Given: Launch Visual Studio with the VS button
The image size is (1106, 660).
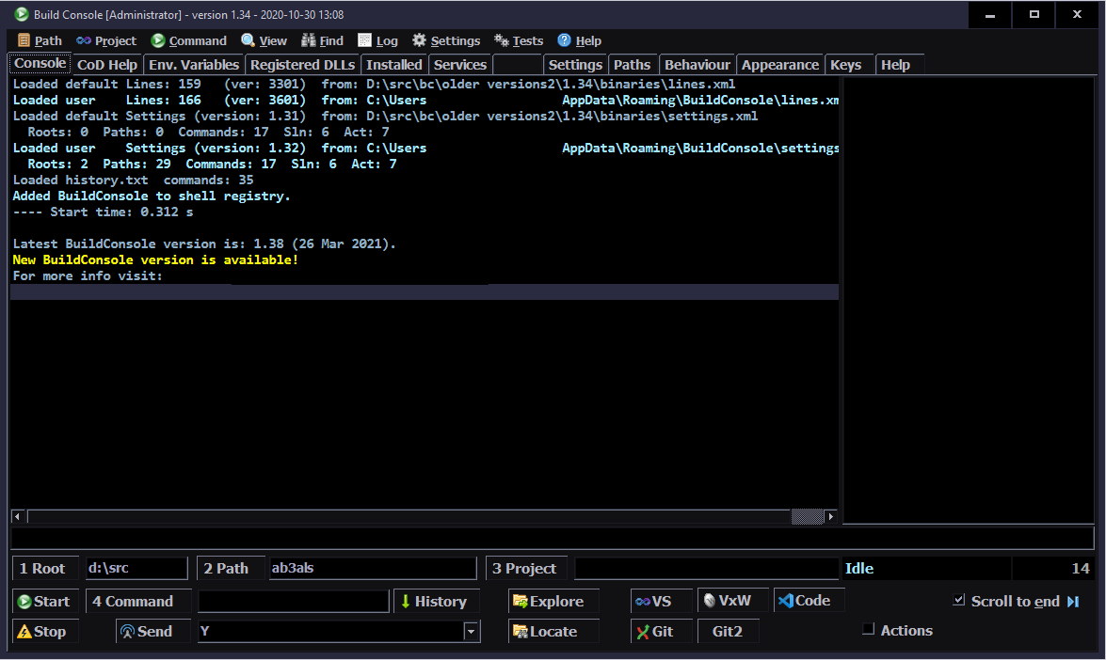Looking at the screenshot, I should click(661, 602).
